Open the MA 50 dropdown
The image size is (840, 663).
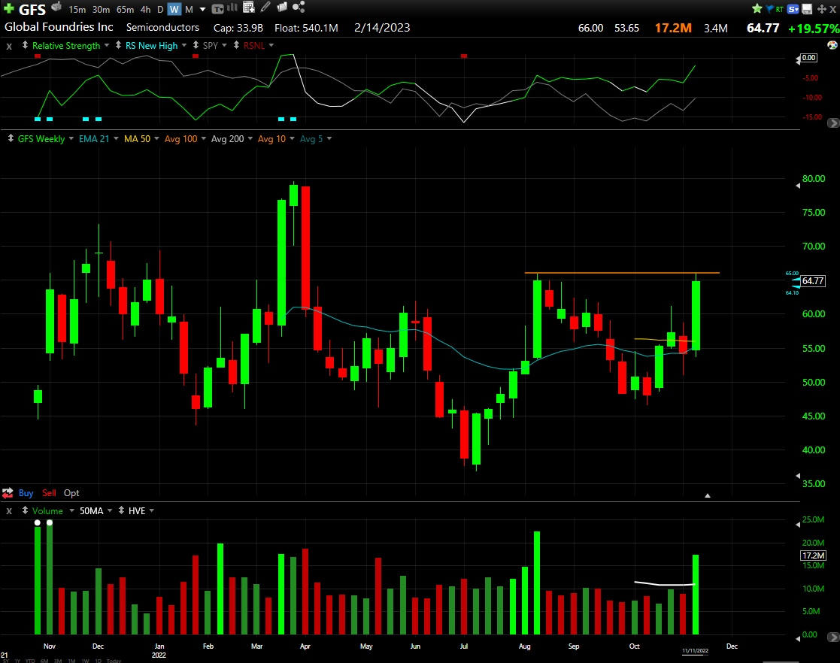pos(156,138)
